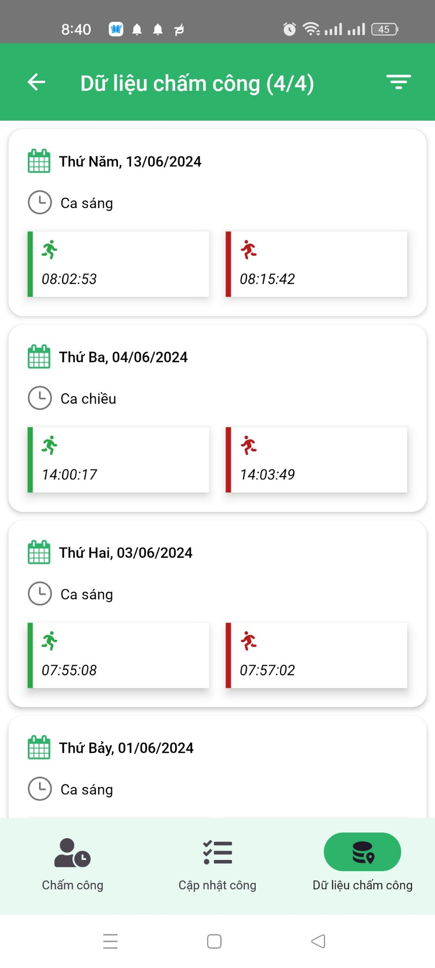
Task: Tap calendar icon for Thứ Bảy 01/06/2024
Action: pos(39,747)
